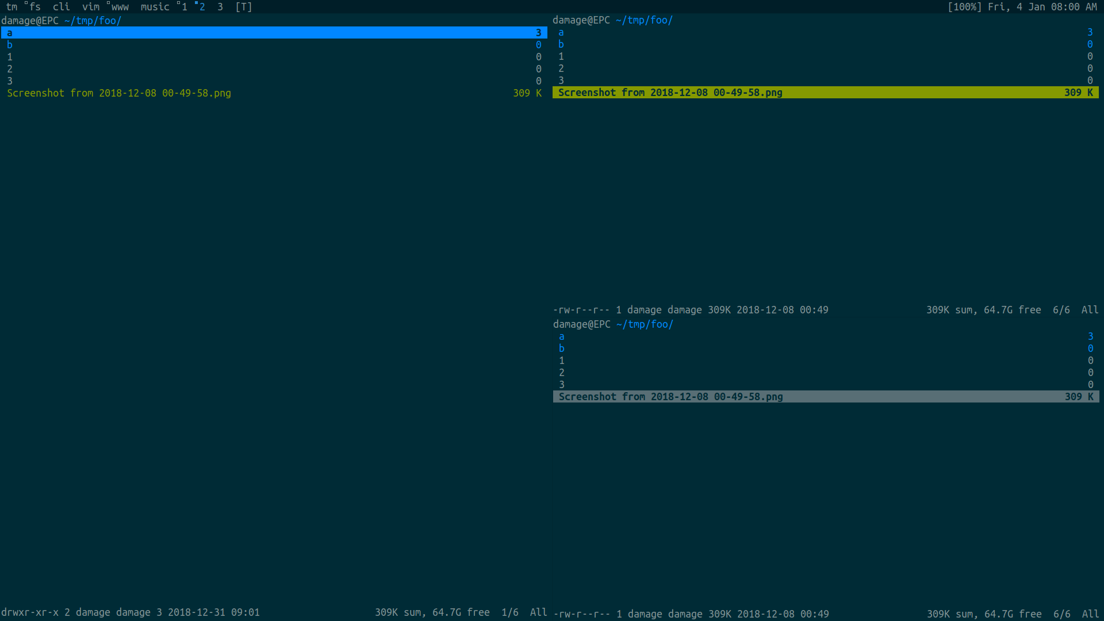Click ~/tmp/foo/ path in bottom-right pane header
Viewport: 1104px width, 621px height.
pyautogui.click(x=645, y=324)
